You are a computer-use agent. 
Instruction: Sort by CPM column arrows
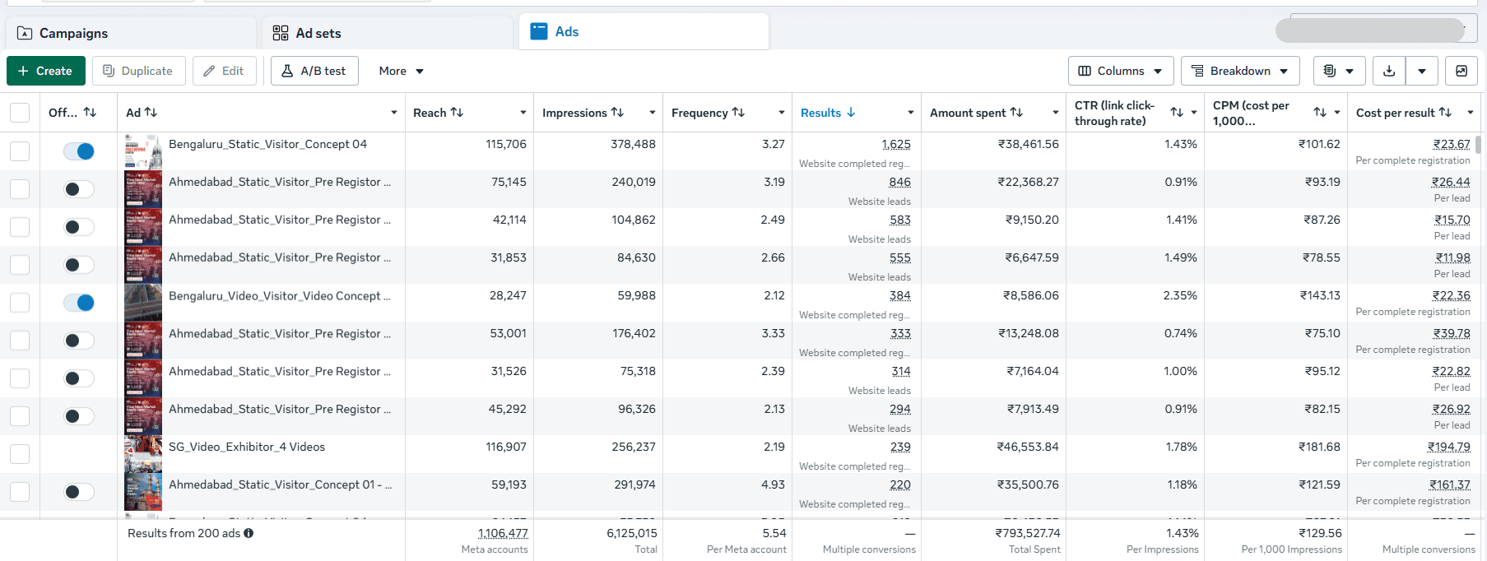click(1320, 112)
